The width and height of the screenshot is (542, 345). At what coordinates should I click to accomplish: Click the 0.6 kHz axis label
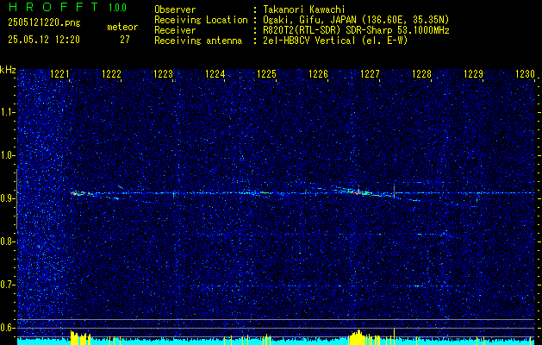[x=7, y=328]
